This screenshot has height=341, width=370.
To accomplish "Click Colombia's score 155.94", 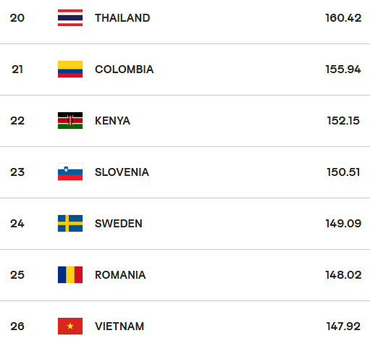I will 343,70.
